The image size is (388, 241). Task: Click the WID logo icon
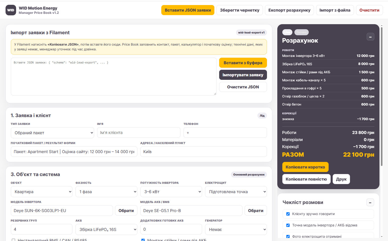tap(11, 10)
